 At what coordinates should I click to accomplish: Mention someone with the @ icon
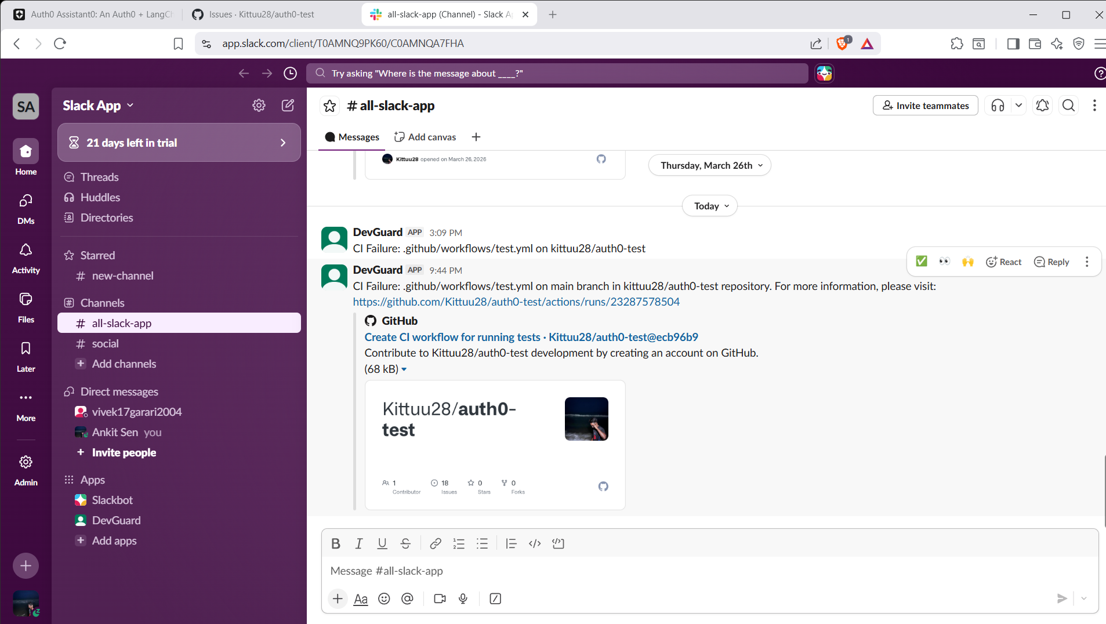pos(407,598)
